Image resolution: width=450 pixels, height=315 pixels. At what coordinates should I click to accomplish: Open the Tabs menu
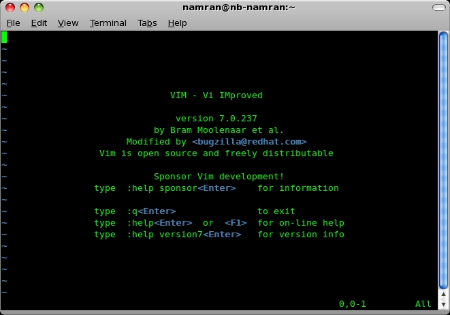tap(147, 22)
